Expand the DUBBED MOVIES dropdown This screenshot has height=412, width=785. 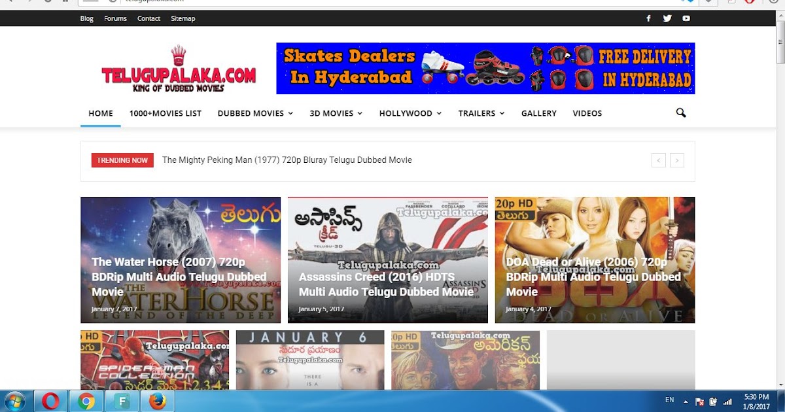tap(255, 112)
